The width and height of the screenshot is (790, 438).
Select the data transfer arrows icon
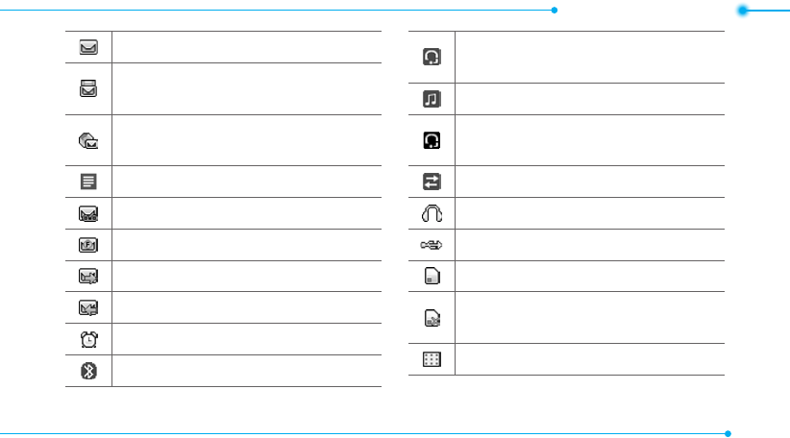pos(432,182)
